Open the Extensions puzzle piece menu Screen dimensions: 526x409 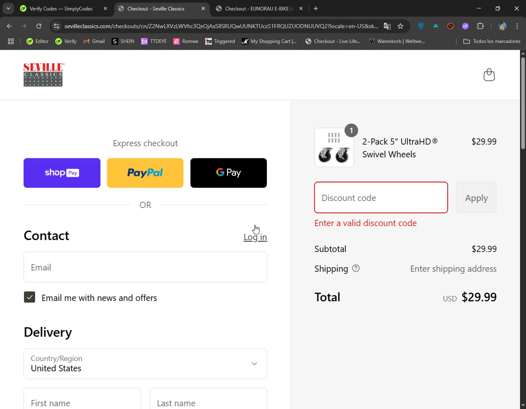[x=480, y=26]
